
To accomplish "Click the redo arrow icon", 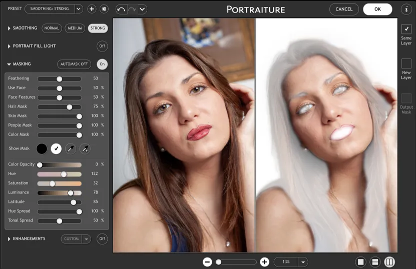I will (132, 9).
